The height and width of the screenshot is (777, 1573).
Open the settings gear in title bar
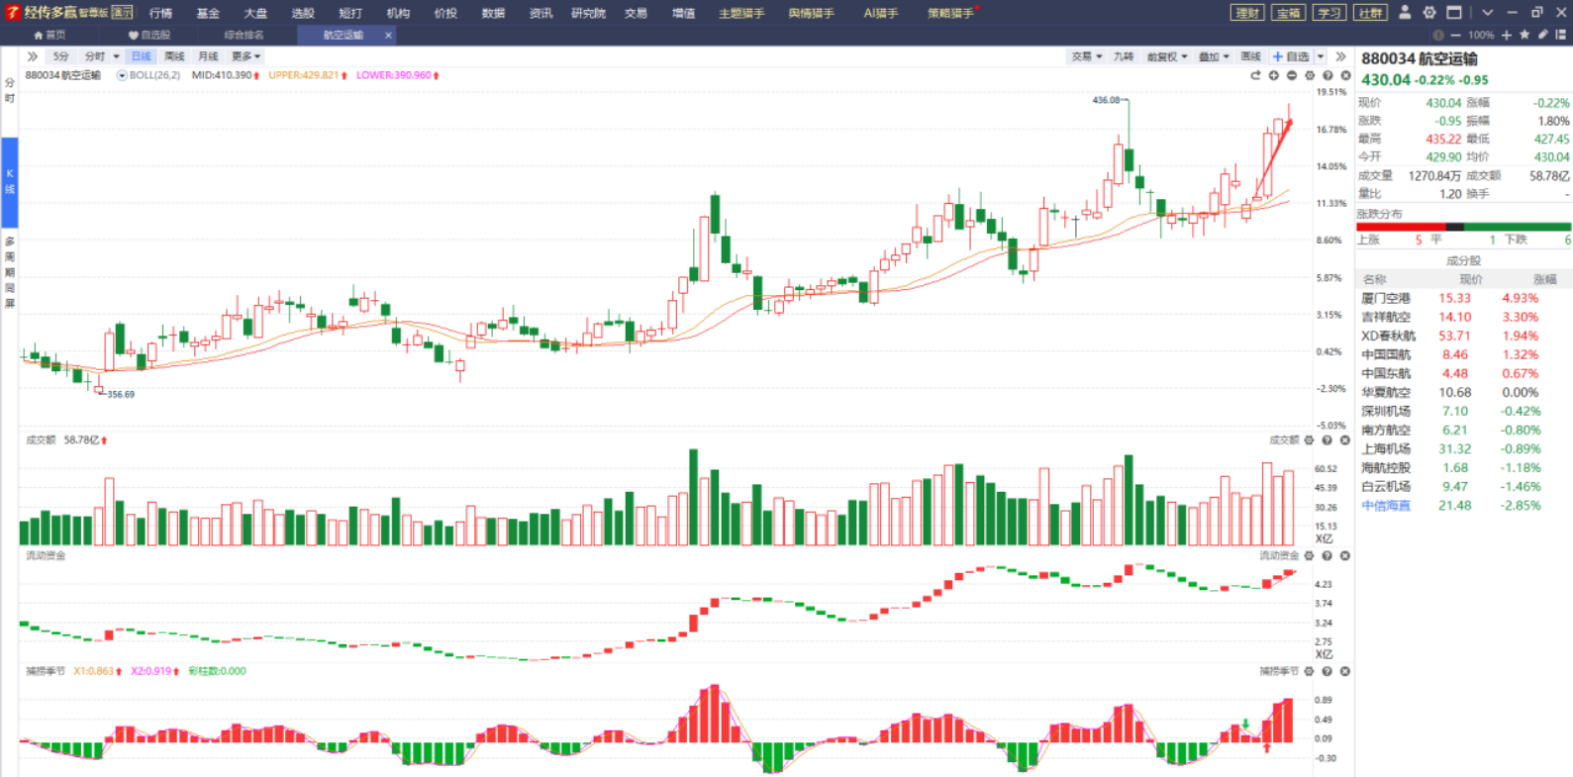point(1429,13)
